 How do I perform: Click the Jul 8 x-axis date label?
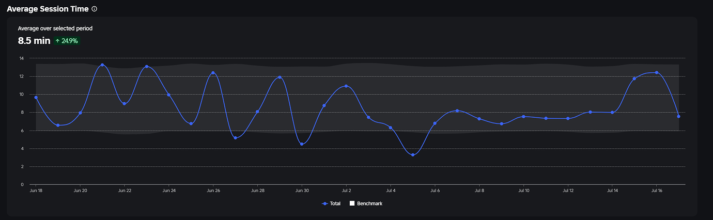[479, 191]
